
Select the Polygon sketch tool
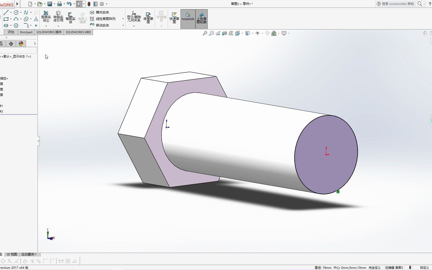16,25
